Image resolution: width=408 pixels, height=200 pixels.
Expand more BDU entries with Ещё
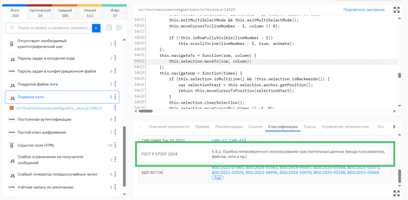tap(218, 178)
